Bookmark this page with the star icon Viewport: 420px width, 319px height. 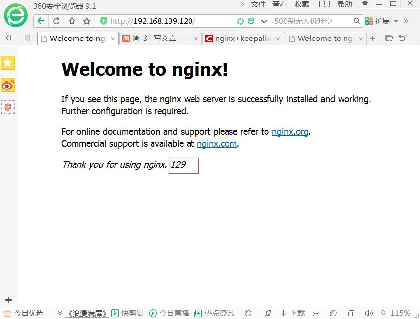(x=87, y=21)
